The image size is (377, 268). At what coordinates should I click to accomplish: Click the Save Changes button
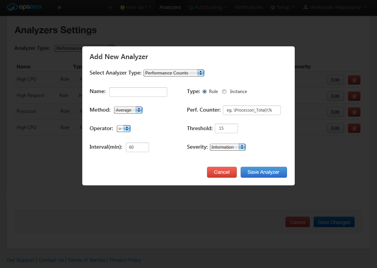[334, 222]
